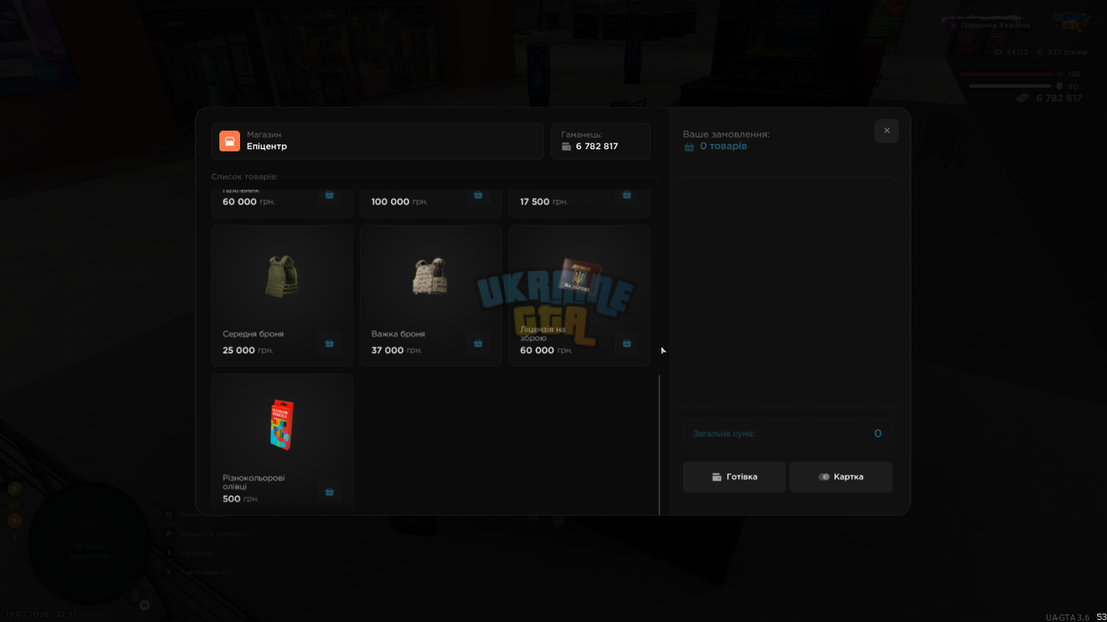Select the colored pencils box image
The width and height of the screenshot is (1107, 622).
pyautogui.click(x=282, y=425)
